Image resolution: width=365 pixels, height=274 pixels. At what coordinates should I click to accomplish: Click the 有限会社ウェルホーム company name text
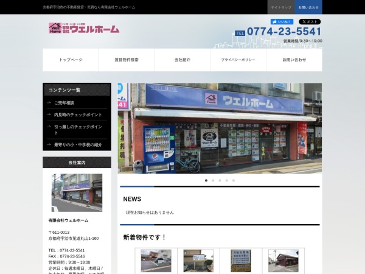click(x=68, y=220)
